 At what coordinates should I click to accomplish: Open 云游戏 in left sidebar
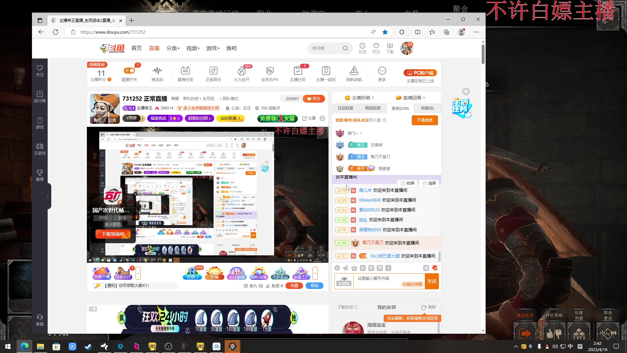click(x=40, y=149)
